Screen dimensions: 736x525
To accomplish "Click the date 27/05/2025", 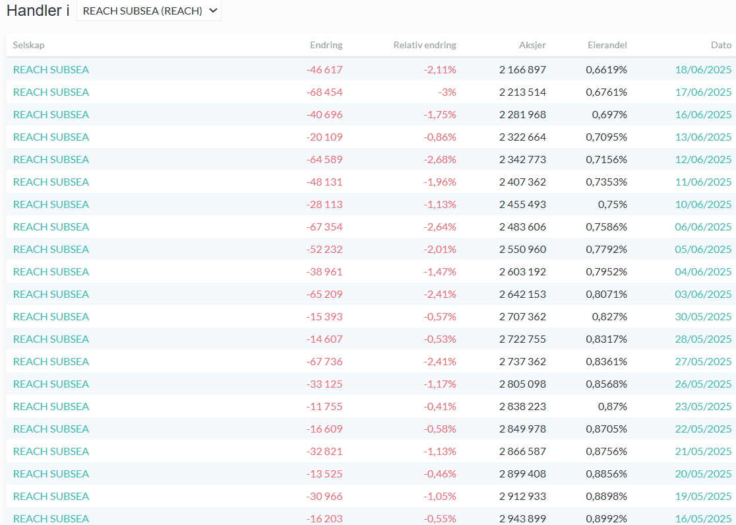I will [x=703, y=361].
